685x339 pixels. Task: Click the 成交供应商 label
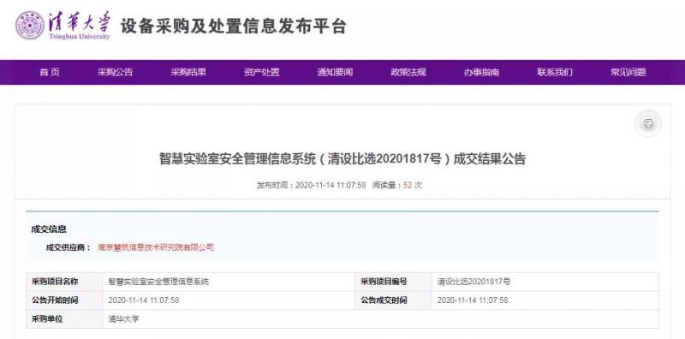tap(68, 247)
